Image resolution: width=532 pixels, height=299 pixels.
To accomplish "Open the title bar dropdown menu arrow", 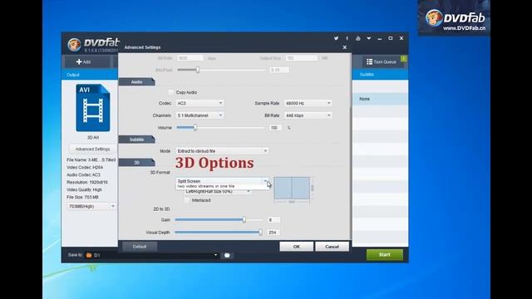I will [x=369, y=38].
